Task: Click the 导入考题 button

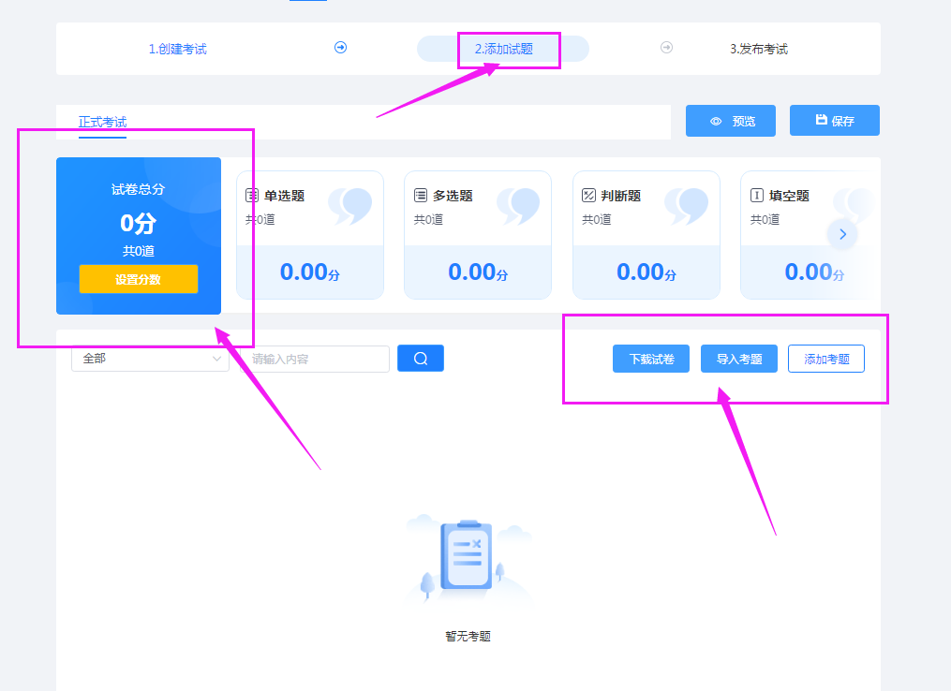Action: (738, 359)
